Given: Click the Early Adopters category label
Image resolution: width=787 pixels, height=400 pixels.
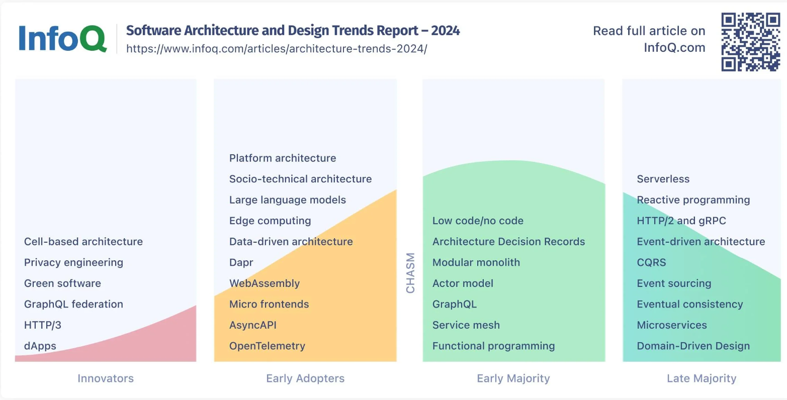Looking at the screenshot, I should tap(305, 378).
